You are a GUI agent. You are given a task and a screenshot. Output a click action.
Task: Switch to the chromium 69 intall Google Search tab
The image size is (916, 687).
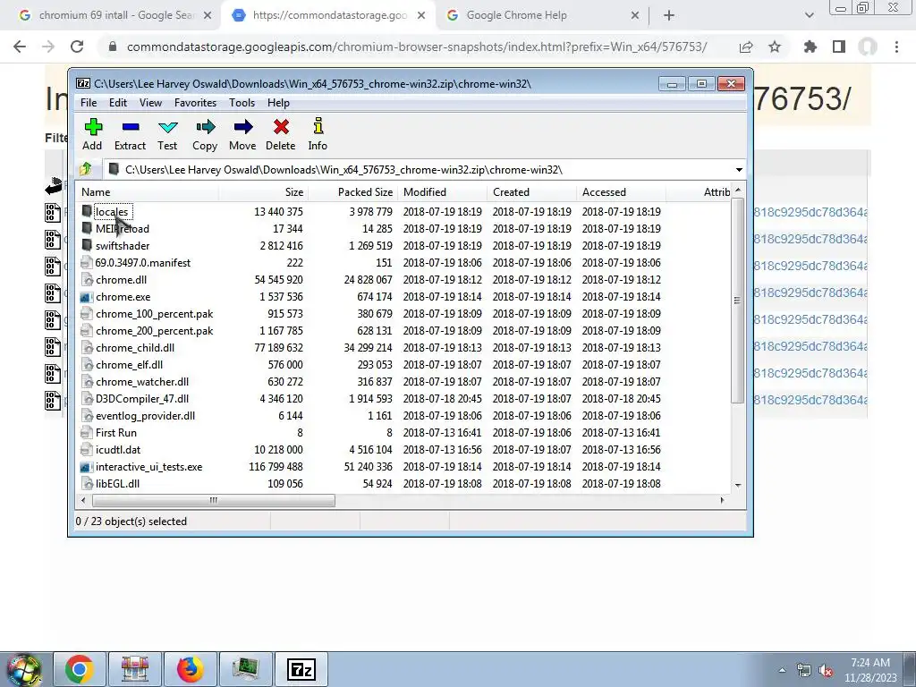tap(115, 15)
